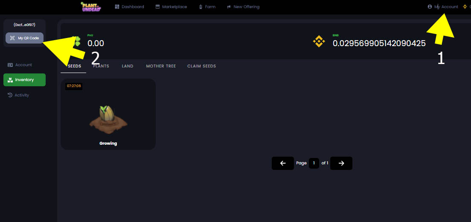Go to previous page arrow

283,163
